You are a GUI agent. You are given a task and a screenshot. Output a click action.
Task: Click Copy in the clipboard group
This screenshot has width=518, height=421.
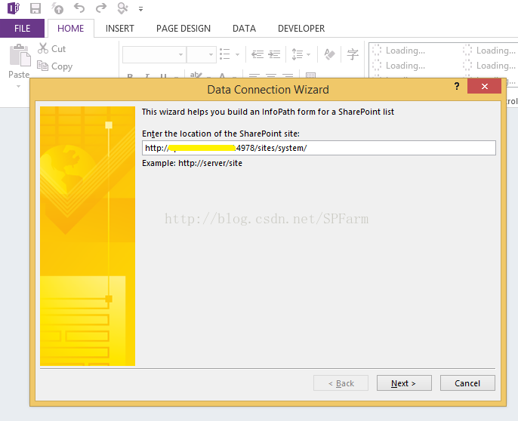click(x=55, y=66)
